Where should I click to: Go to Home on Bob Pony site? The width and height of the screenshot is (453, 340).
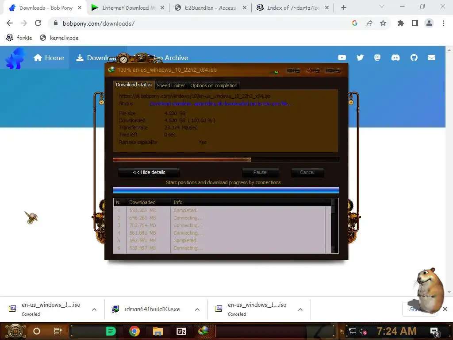[x=49, y=58]
